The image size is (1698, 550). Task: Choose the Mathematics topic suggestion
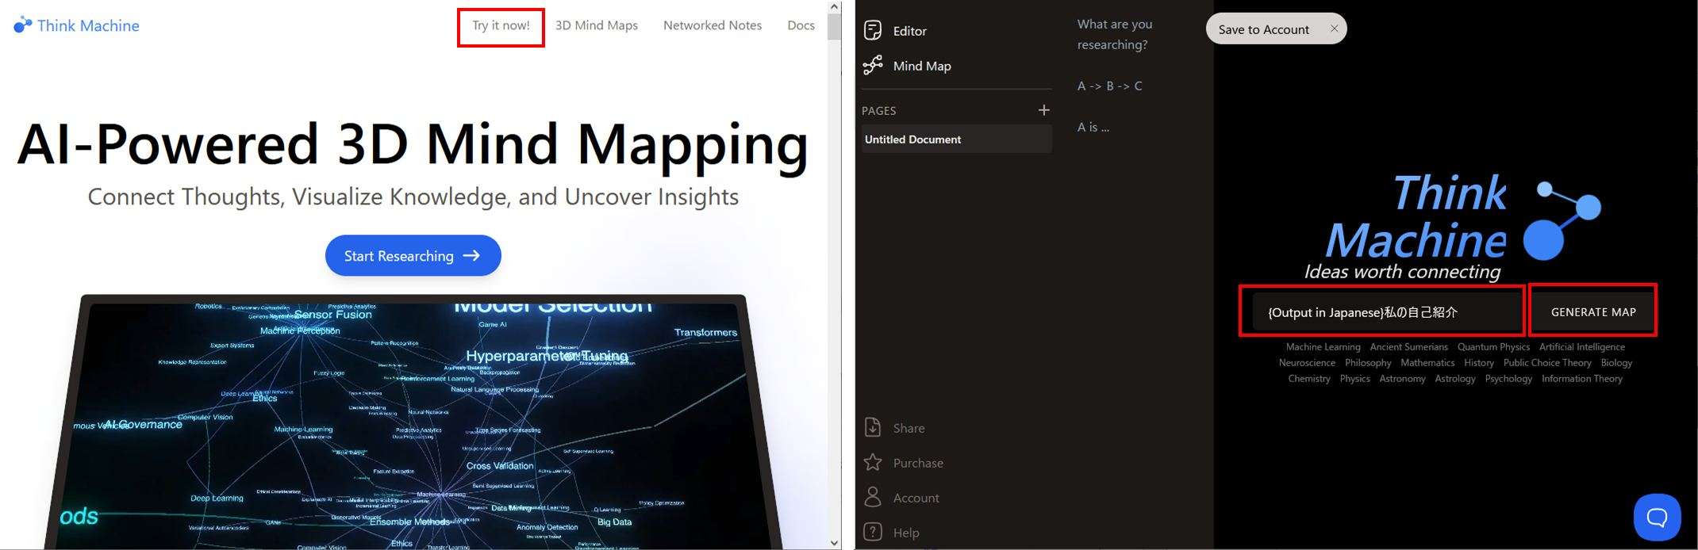(x=1427, y=363)
